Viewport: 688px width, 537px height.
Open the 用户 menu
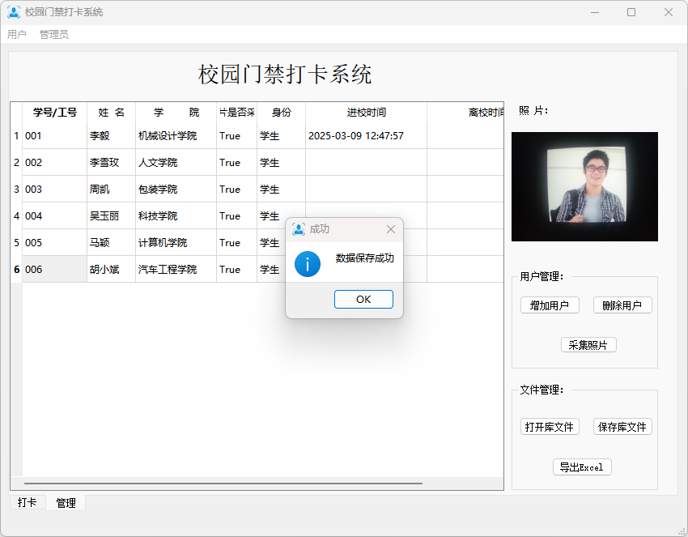point(17,35)
